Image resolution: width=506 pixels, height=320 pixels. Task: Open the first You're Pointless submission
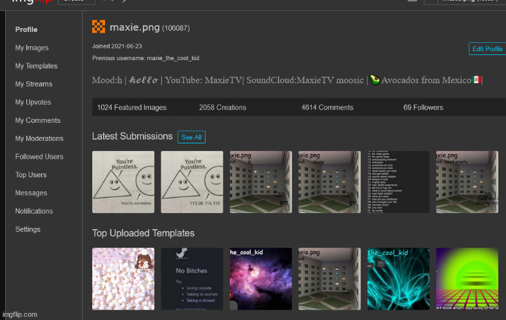pos(124,182)
